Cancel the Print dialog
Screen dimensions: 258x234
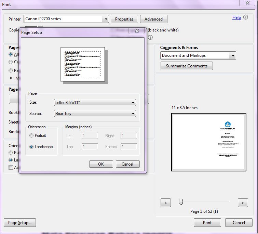(x=239, y=223)
